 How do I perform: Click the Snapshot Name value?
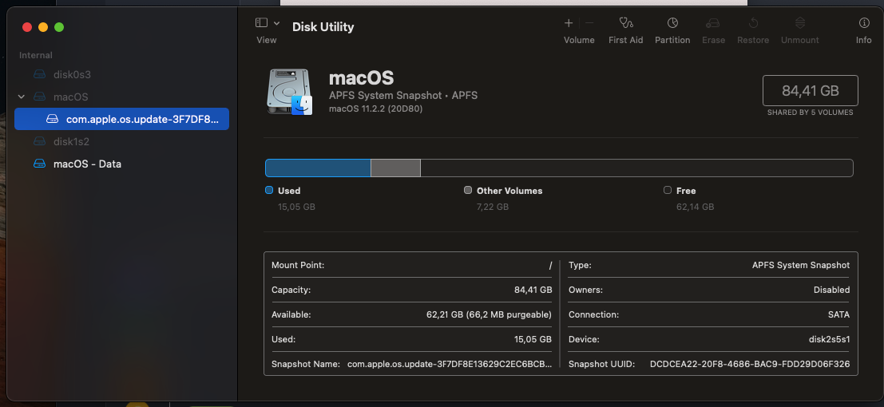coord(450,364)
